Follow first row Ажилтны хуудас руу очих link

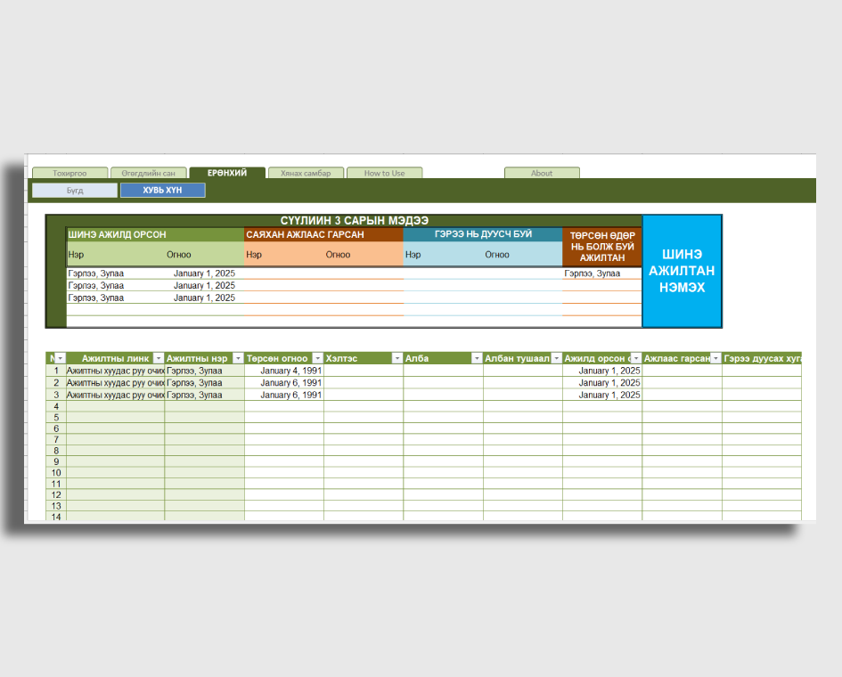click(x=115, y=371)
